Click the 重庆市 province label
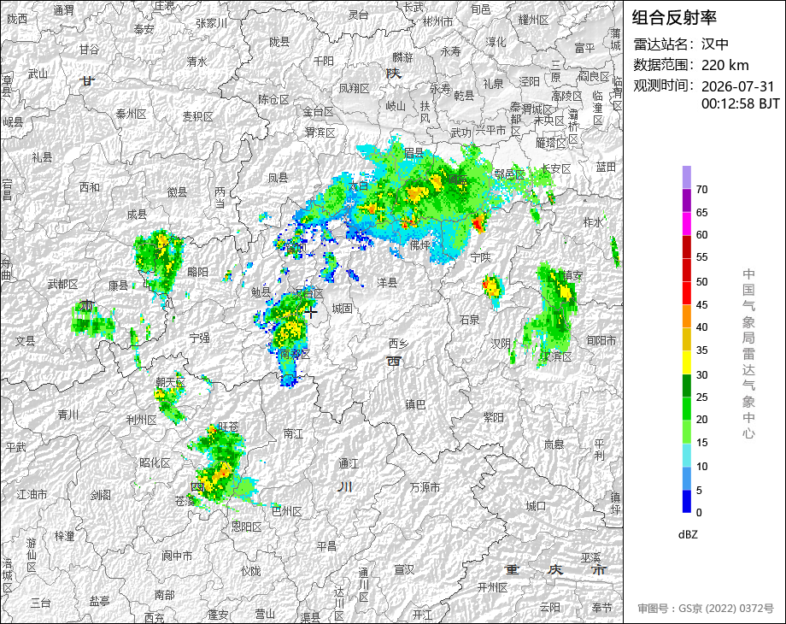This screenshot has width=786, height=624. pos(555,570)
